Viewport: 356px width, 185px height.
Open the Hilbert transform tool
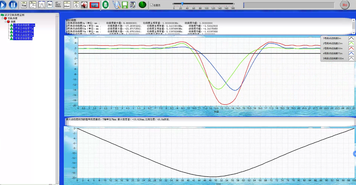tap(67, 5)
